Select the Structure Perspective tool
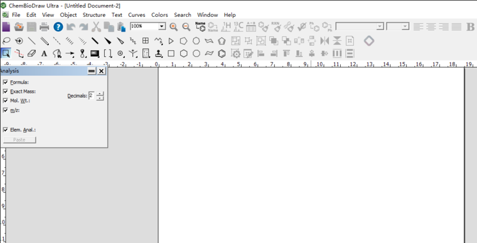Screen dimensions: 477x243 pyautogui.click(x=19, y=41)
